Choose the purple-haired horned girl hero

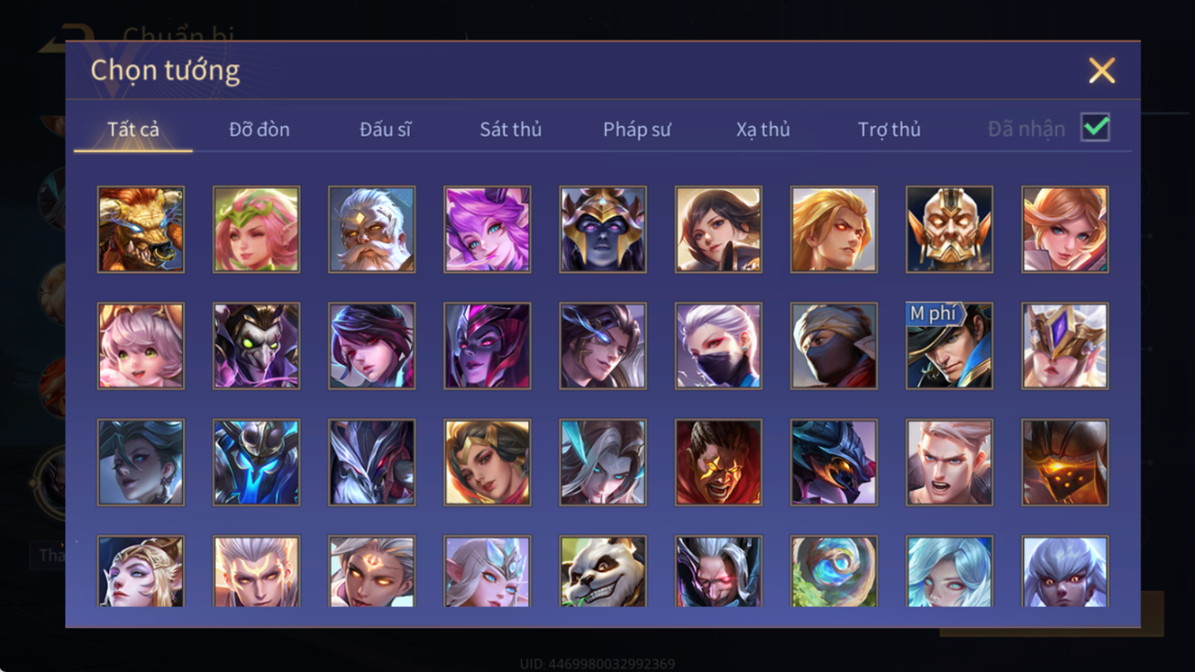[487, 229]
